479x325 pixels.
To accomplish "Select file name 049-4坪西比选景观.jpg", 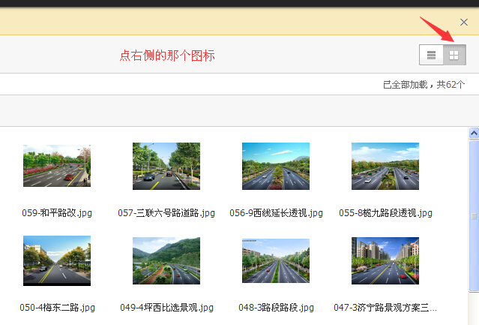I will click(166, 307).
